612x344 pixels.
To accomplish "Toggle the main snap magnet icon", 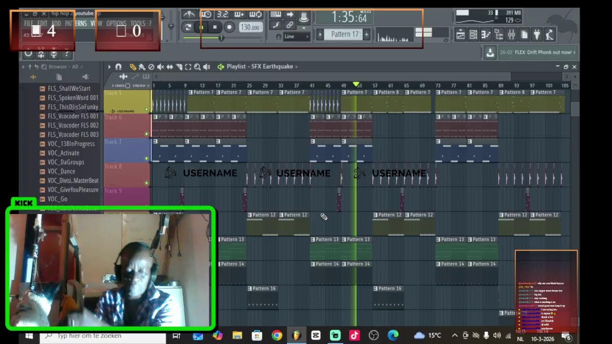I will [278, 36].
